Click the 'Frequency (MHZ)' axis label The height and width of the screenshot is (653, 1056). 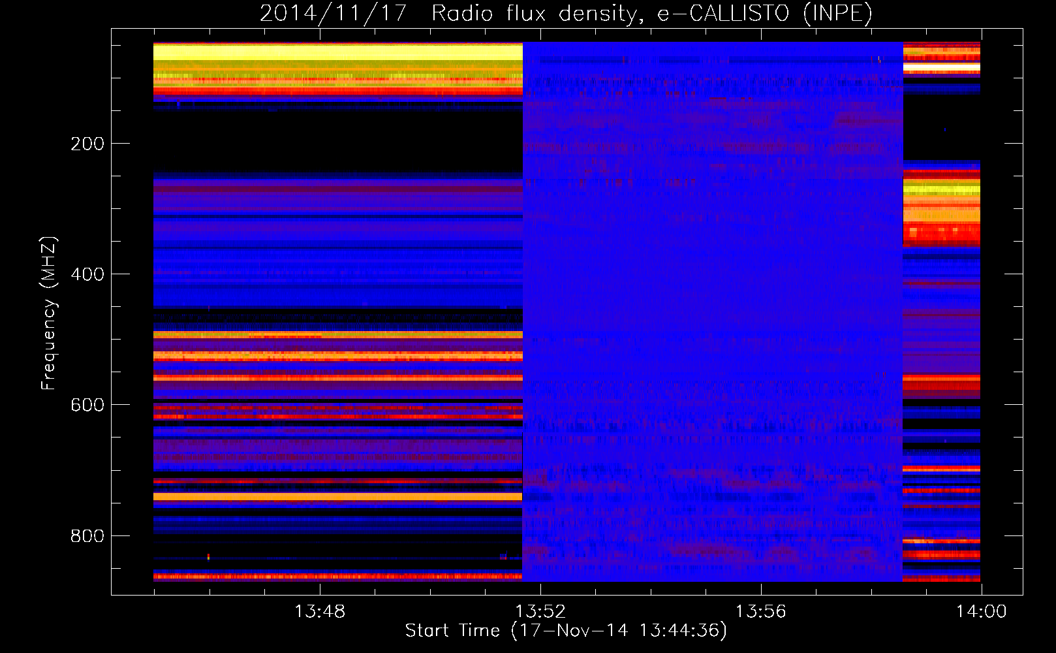[x=49, y=313]
